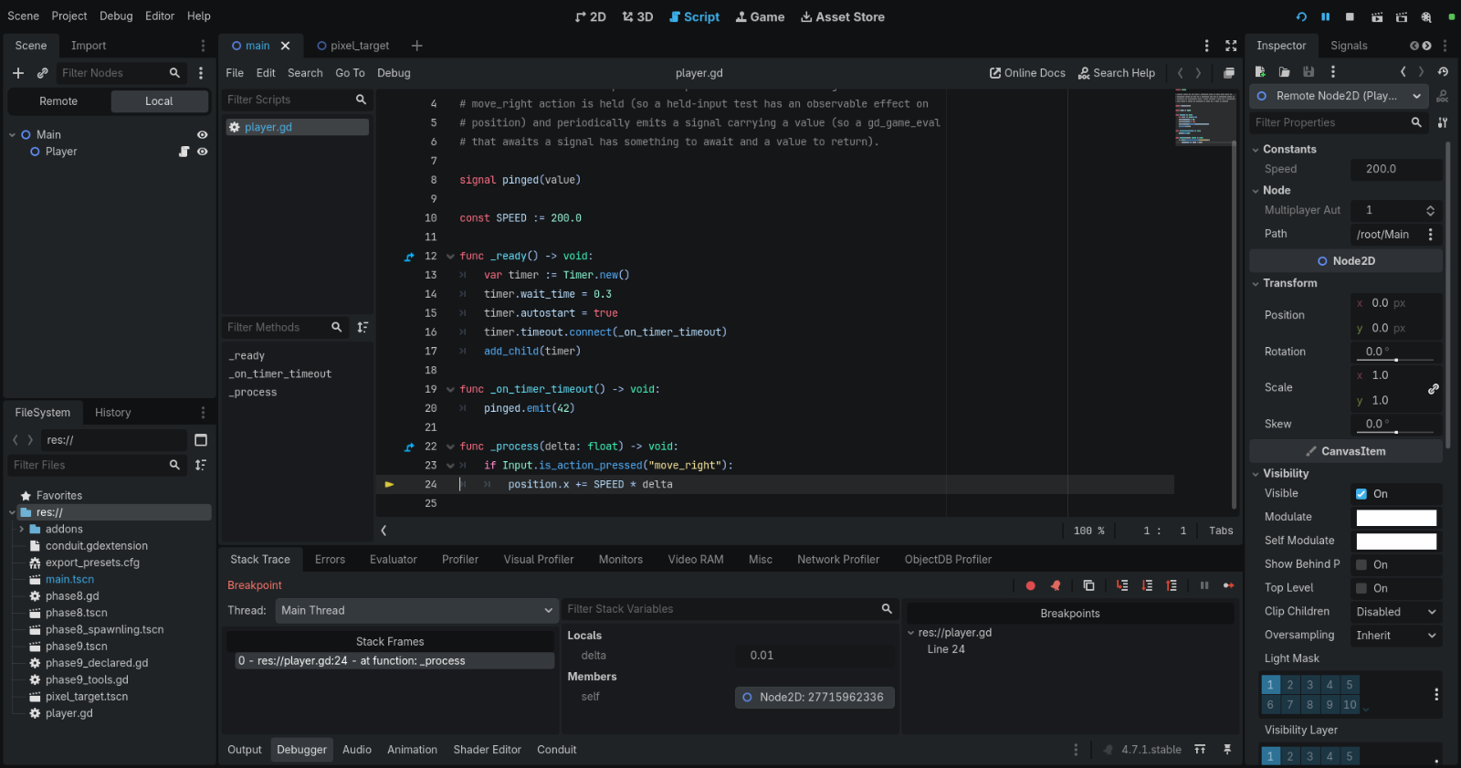Viewport: 1461px width, 768px height.
Task: Open Online Docs link
Action: point(1027,73)
